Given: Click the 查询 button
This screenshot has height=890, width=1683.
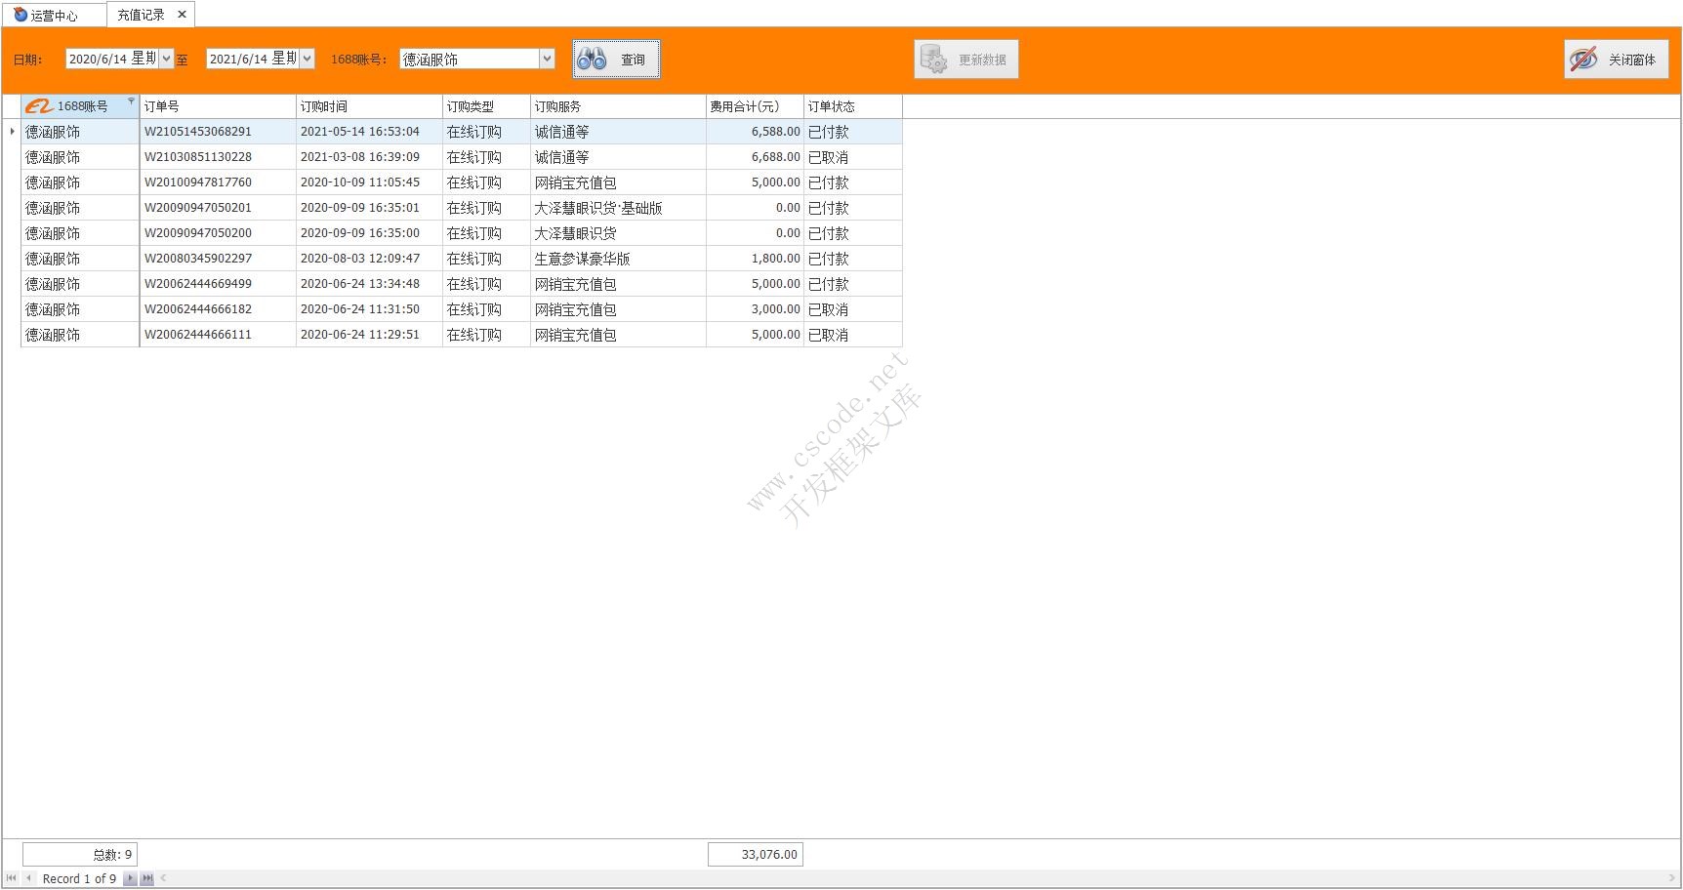Looking at the screenshot, I should (x=616, y=60).
